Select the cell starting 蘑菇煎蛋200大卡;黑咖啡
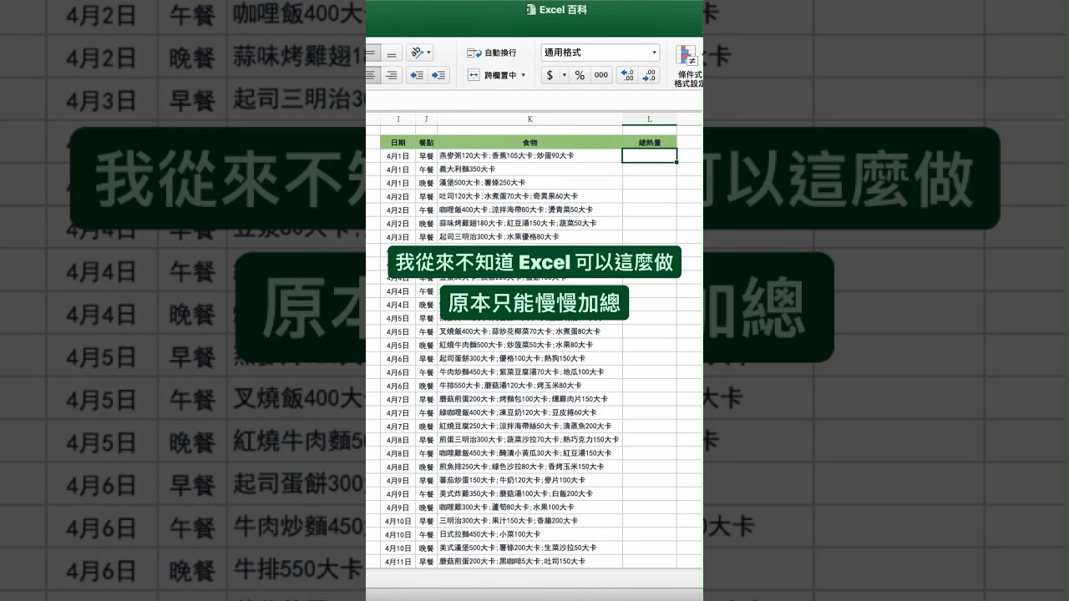 (529, 562)
